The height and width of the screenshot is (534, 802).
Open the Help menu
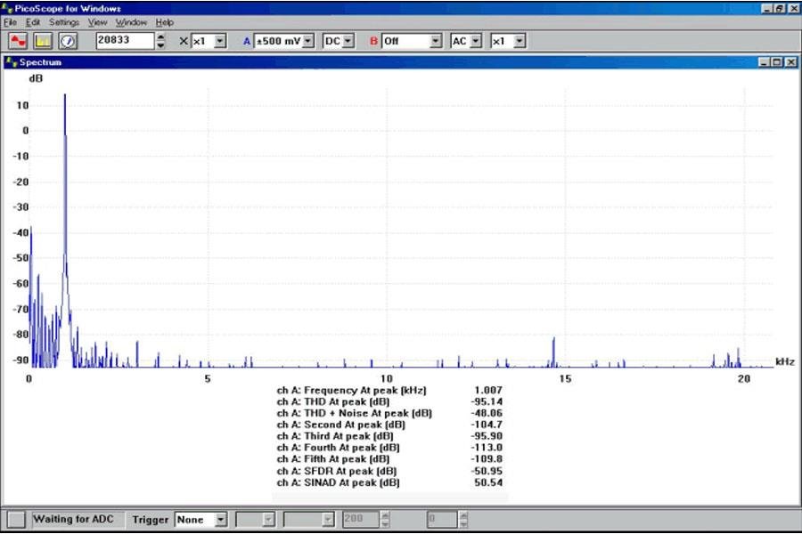point(165,21)
